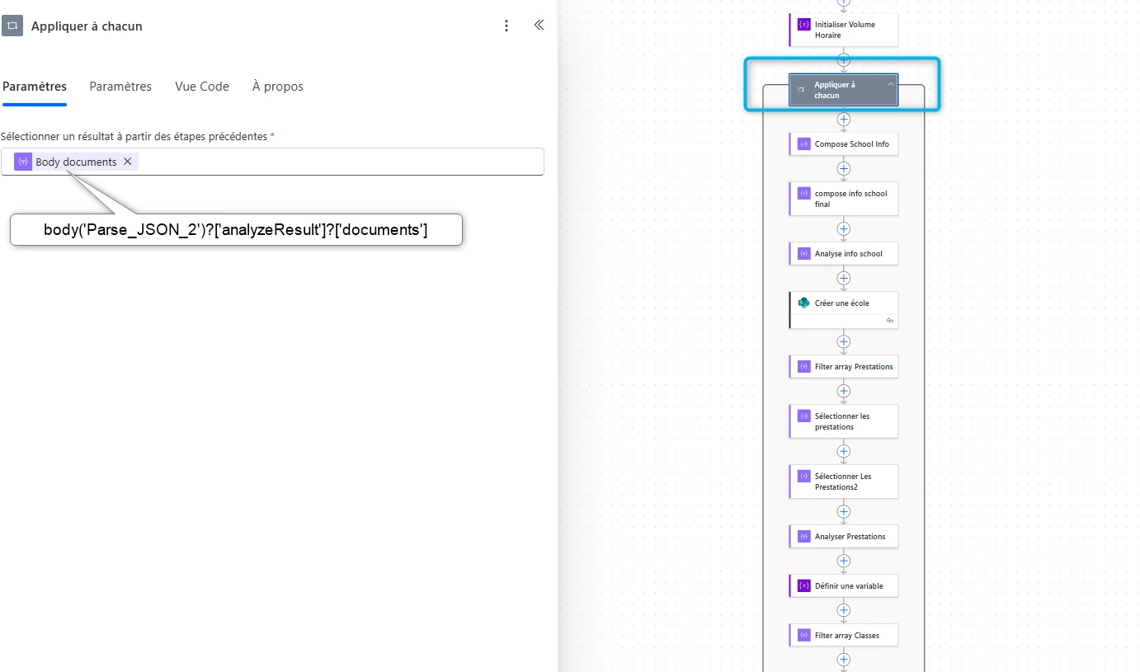Click the Compose School Info node icon
This screenshot has height=672, width=1140.
pyautogui.click(x=804, y=143)
